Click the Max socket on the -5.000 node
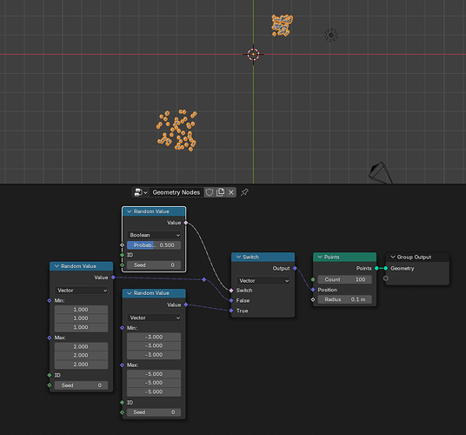 pos(122,365)
